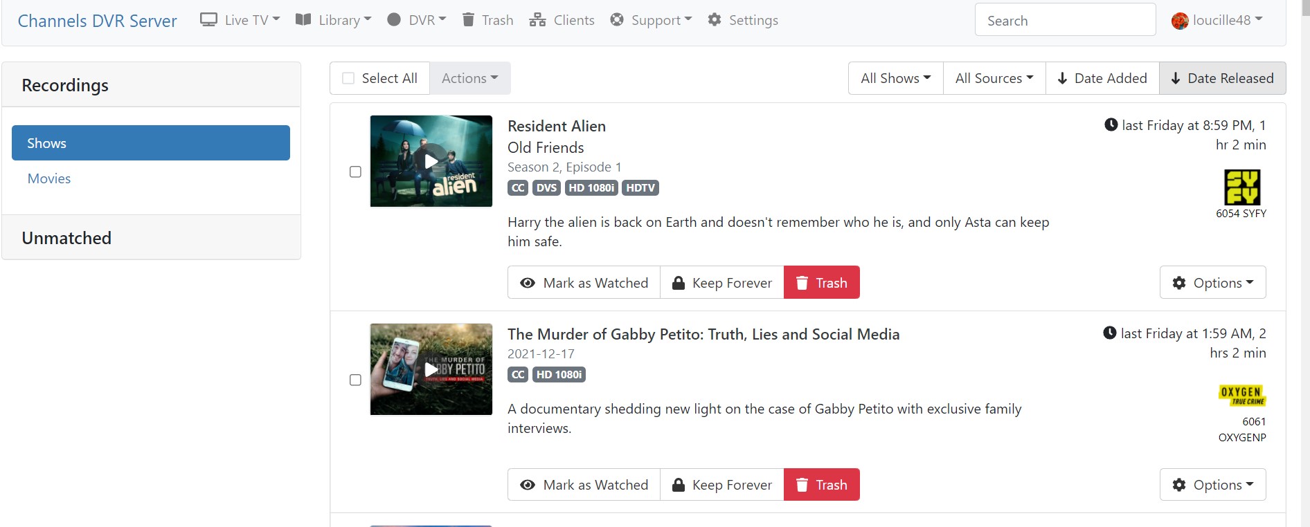This screenshot has width=1310, height=527.
Task: Open Options dropdown for Resident Alien
Action: point(1212,282)
